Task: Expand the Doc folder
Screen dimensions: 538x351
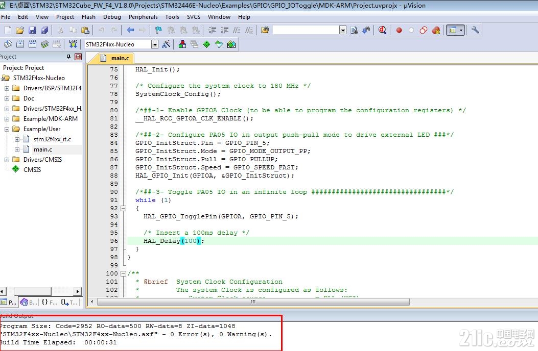Action: (x=7, y=98)
